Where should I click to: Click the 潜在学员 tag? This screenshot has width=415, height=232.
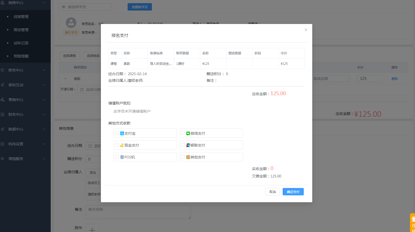click(x=71, y=33)
